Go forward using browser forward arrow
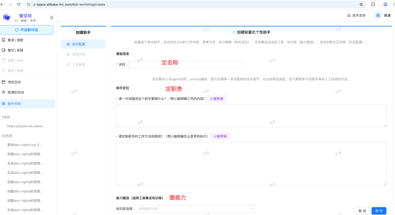The height and width of the screenshot is (215, 395). pos(10,4)
